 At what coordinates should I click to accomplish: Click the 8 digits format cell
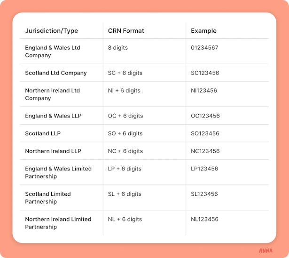pos(118,48)
